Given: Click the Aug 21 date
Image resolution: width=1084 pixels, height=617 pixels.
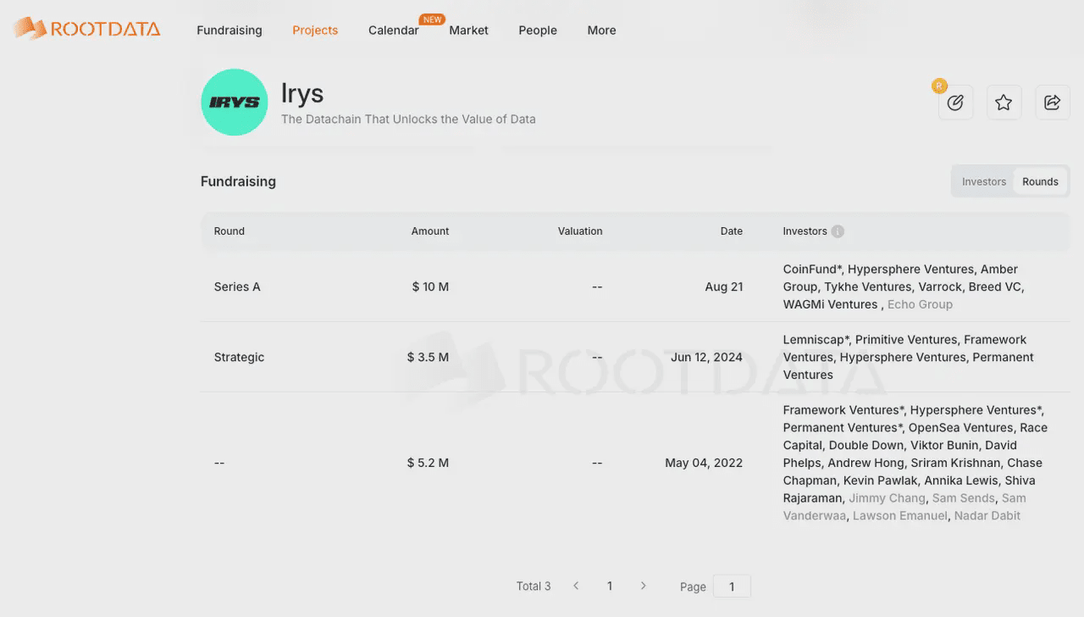Looking at the screenshot, I should pos(724,286).
